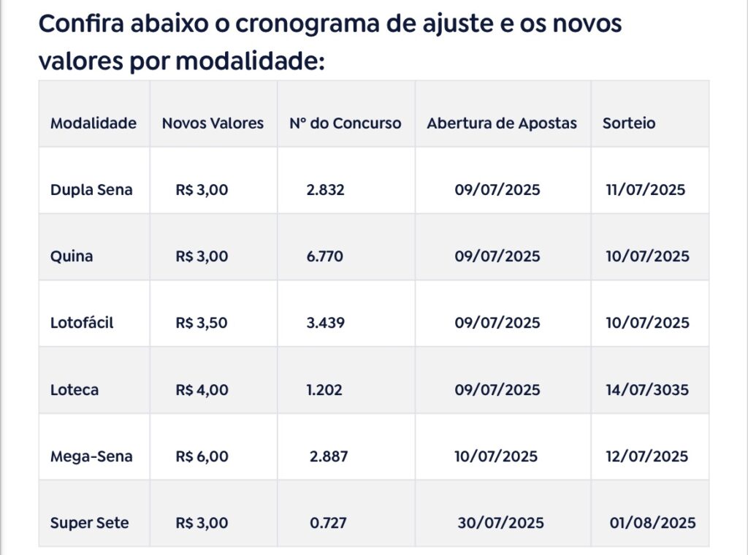The image size is (748, 555).
Task: Select the Sorteio column header
Action: [x=629, y=123]
